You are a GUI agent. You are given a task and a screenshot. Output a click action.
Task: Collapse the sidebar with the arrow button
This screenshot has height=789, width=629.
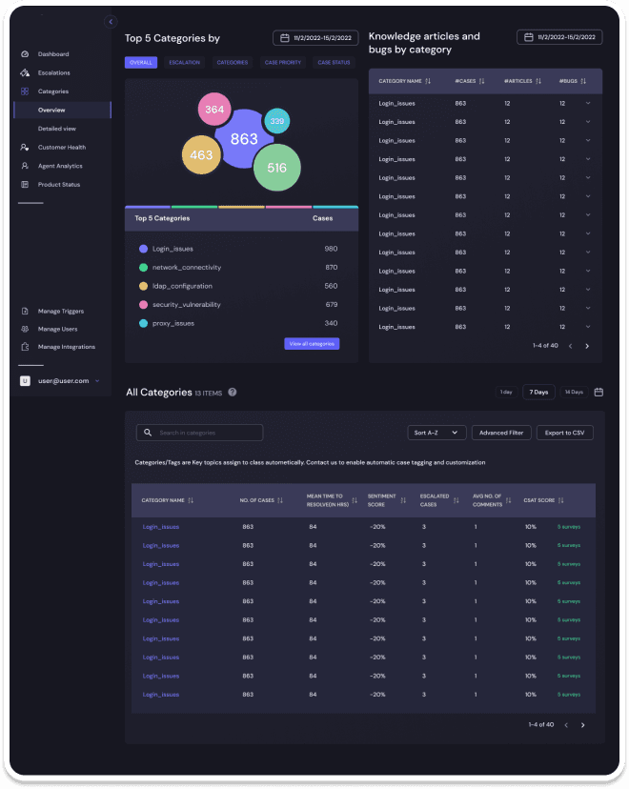tap(111, 22)
